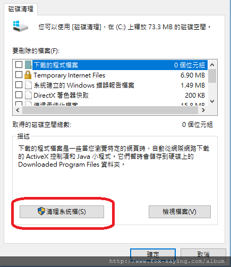Click the 下載的程式檔案 teal folder icon
The width and height of the screenshot is (231, 267).
click(28, 65)
